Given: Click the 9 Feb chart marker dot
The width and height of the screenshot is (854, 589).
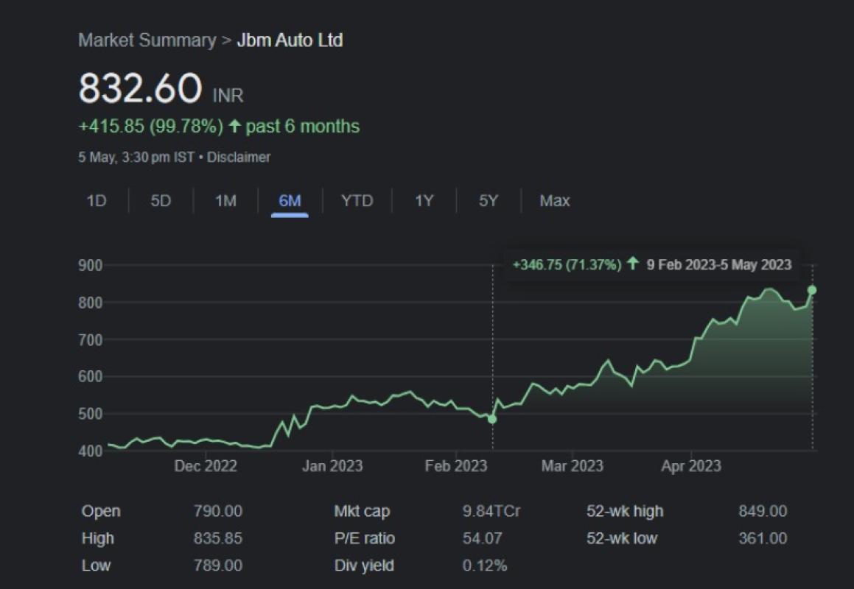Looking at the screenshot, I should coord(492,419).
